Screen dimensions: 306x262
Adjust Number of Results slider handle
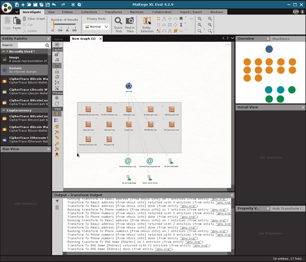tap(53, 24)
